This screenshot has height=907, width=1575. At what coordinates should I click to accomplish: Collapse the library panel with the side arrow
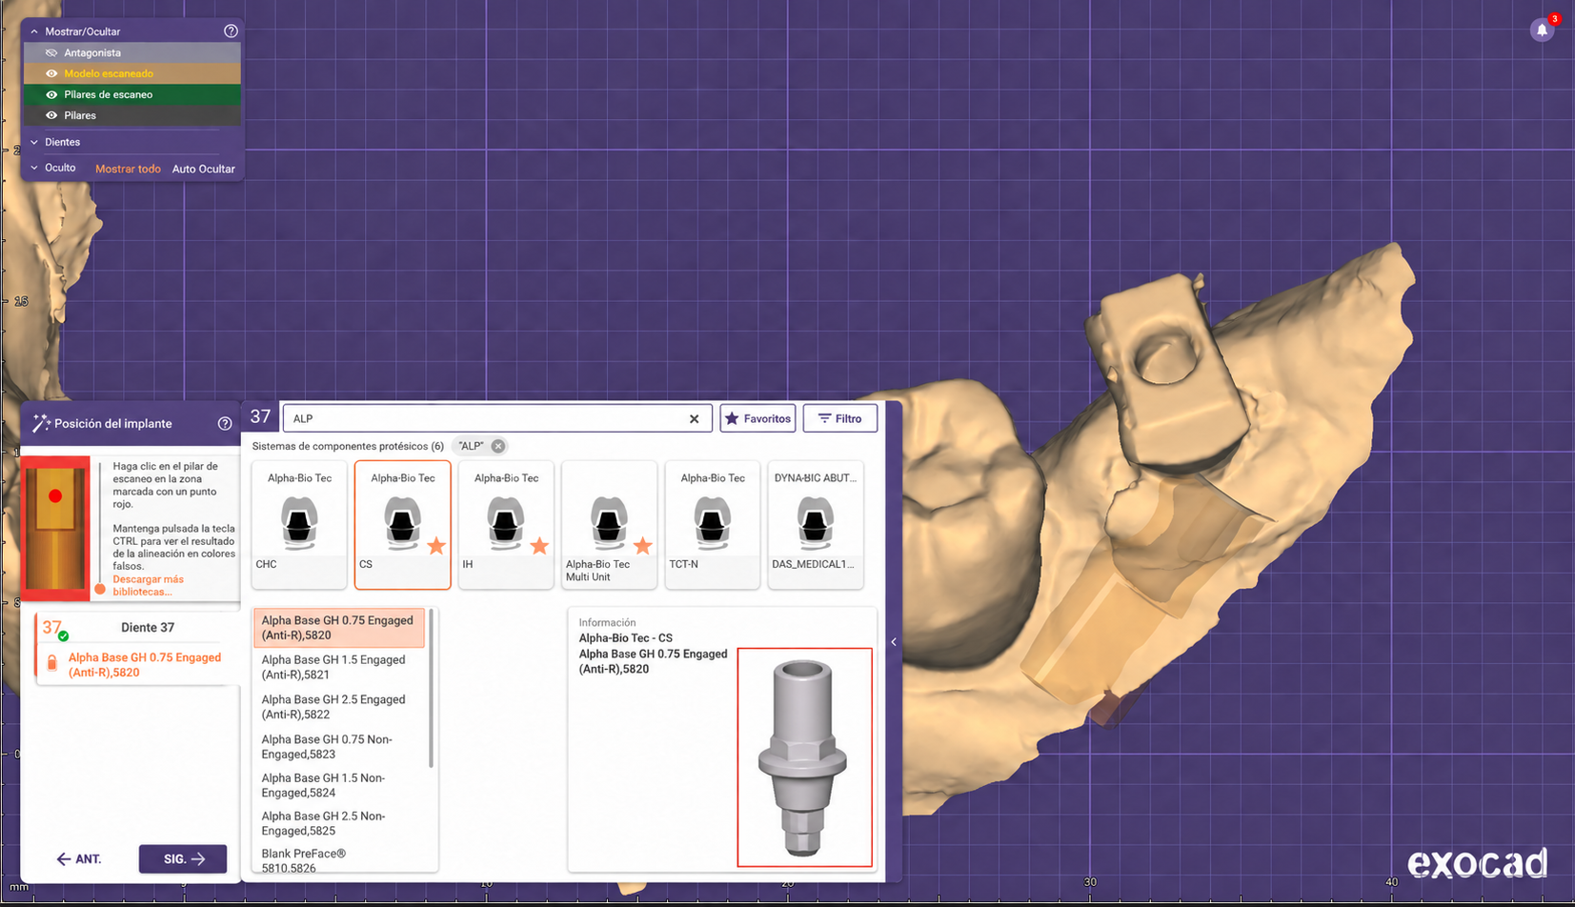(894, 642)
